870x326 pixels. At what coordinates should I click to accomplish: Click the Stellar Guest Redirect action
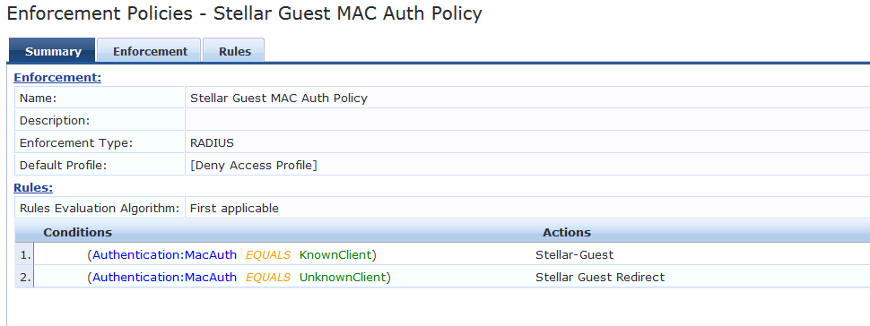click(x=600, y=278)
